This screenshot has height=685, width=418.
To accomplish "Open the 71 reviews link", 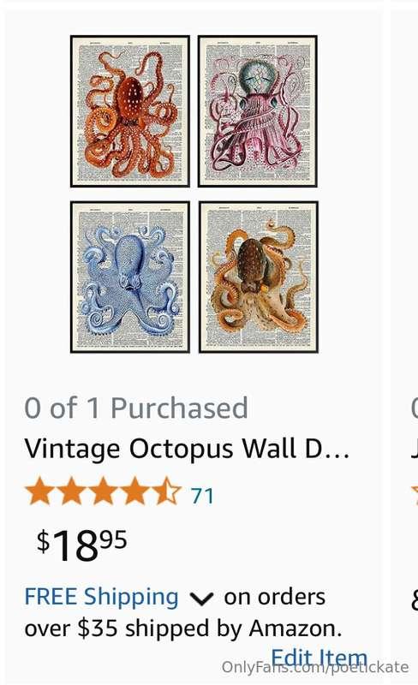I will 202,496.
